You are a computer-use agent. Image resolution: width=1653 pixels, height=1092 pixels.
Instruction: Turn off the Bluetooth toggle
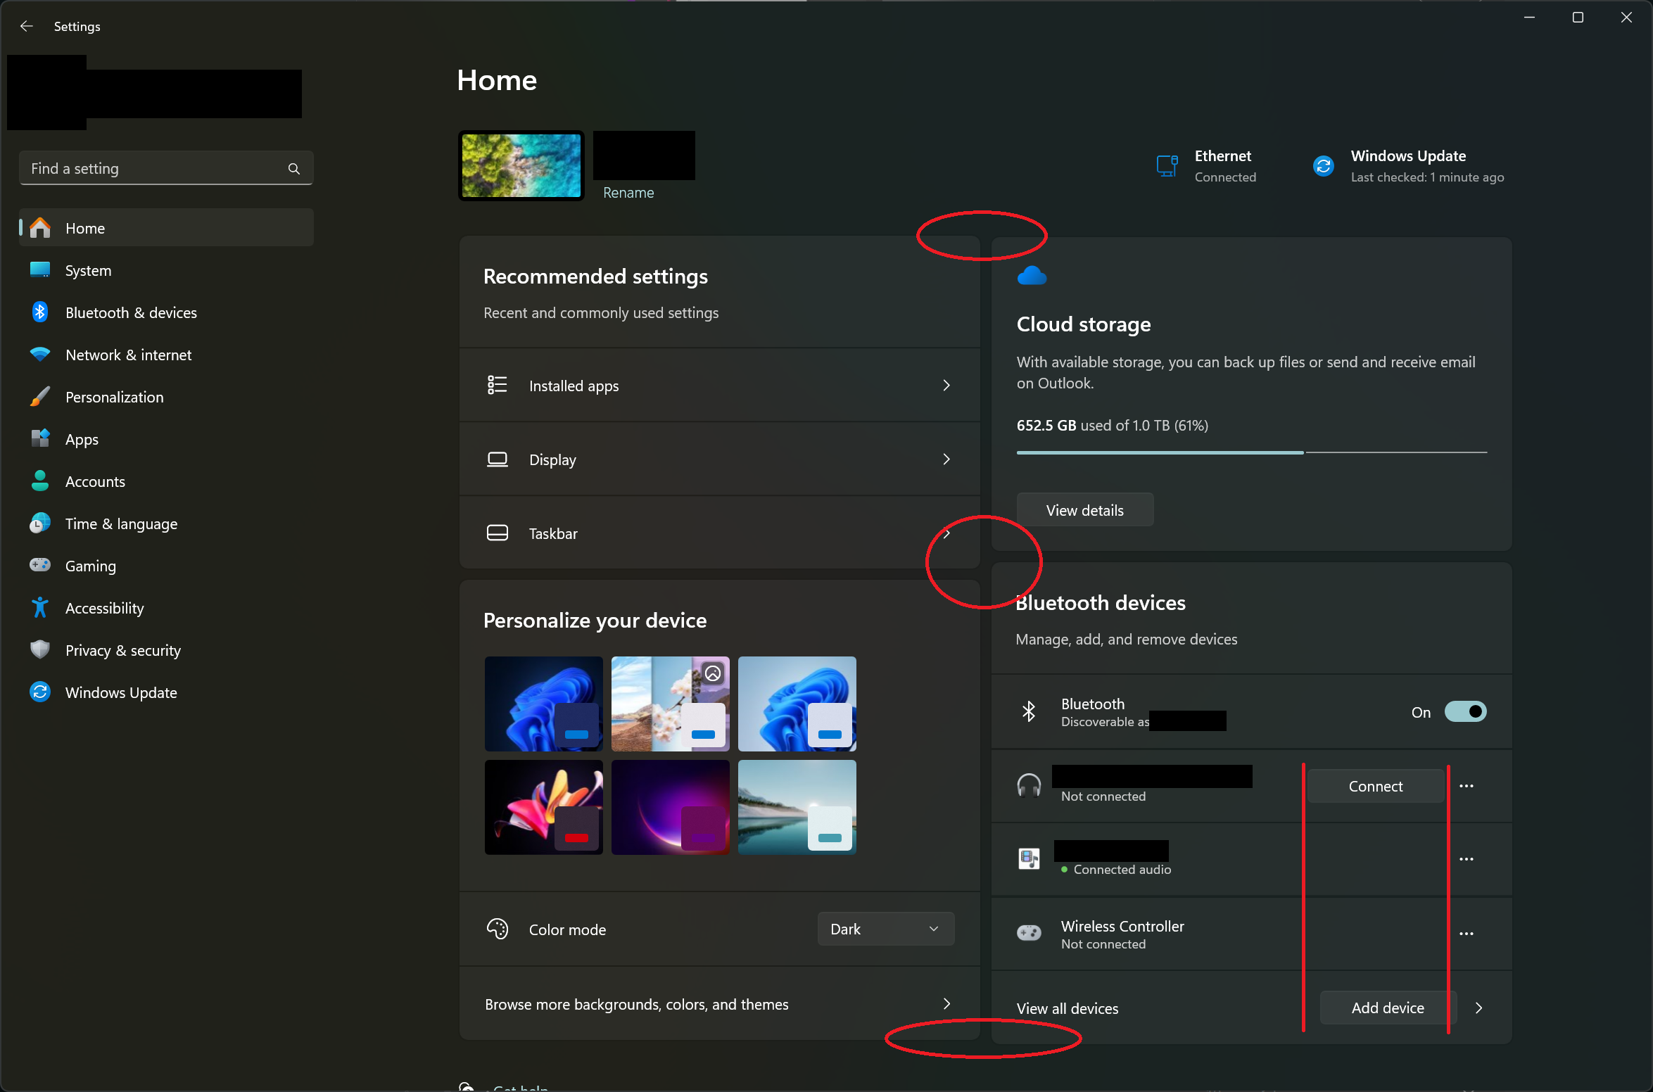tap(1465, 711)
